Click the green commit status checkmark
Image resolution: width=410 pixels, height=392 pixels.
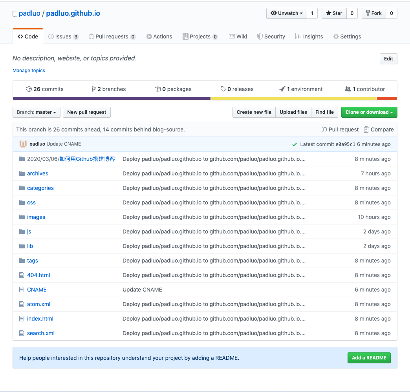[295, 144]
